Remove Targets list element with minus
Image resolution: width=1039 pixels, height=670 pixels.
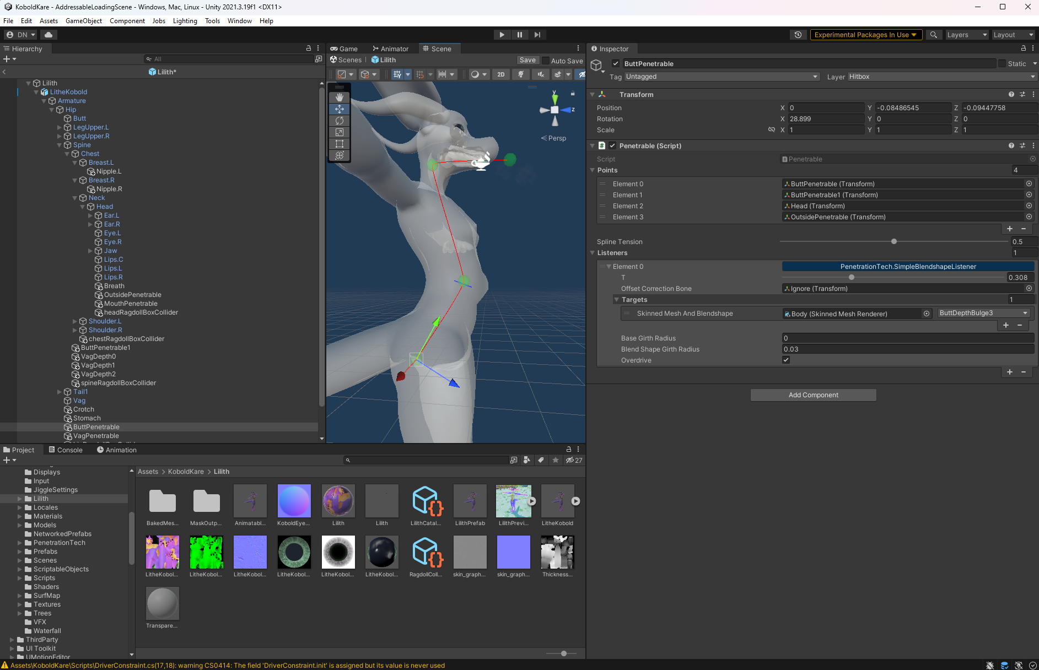[1020, 325]
